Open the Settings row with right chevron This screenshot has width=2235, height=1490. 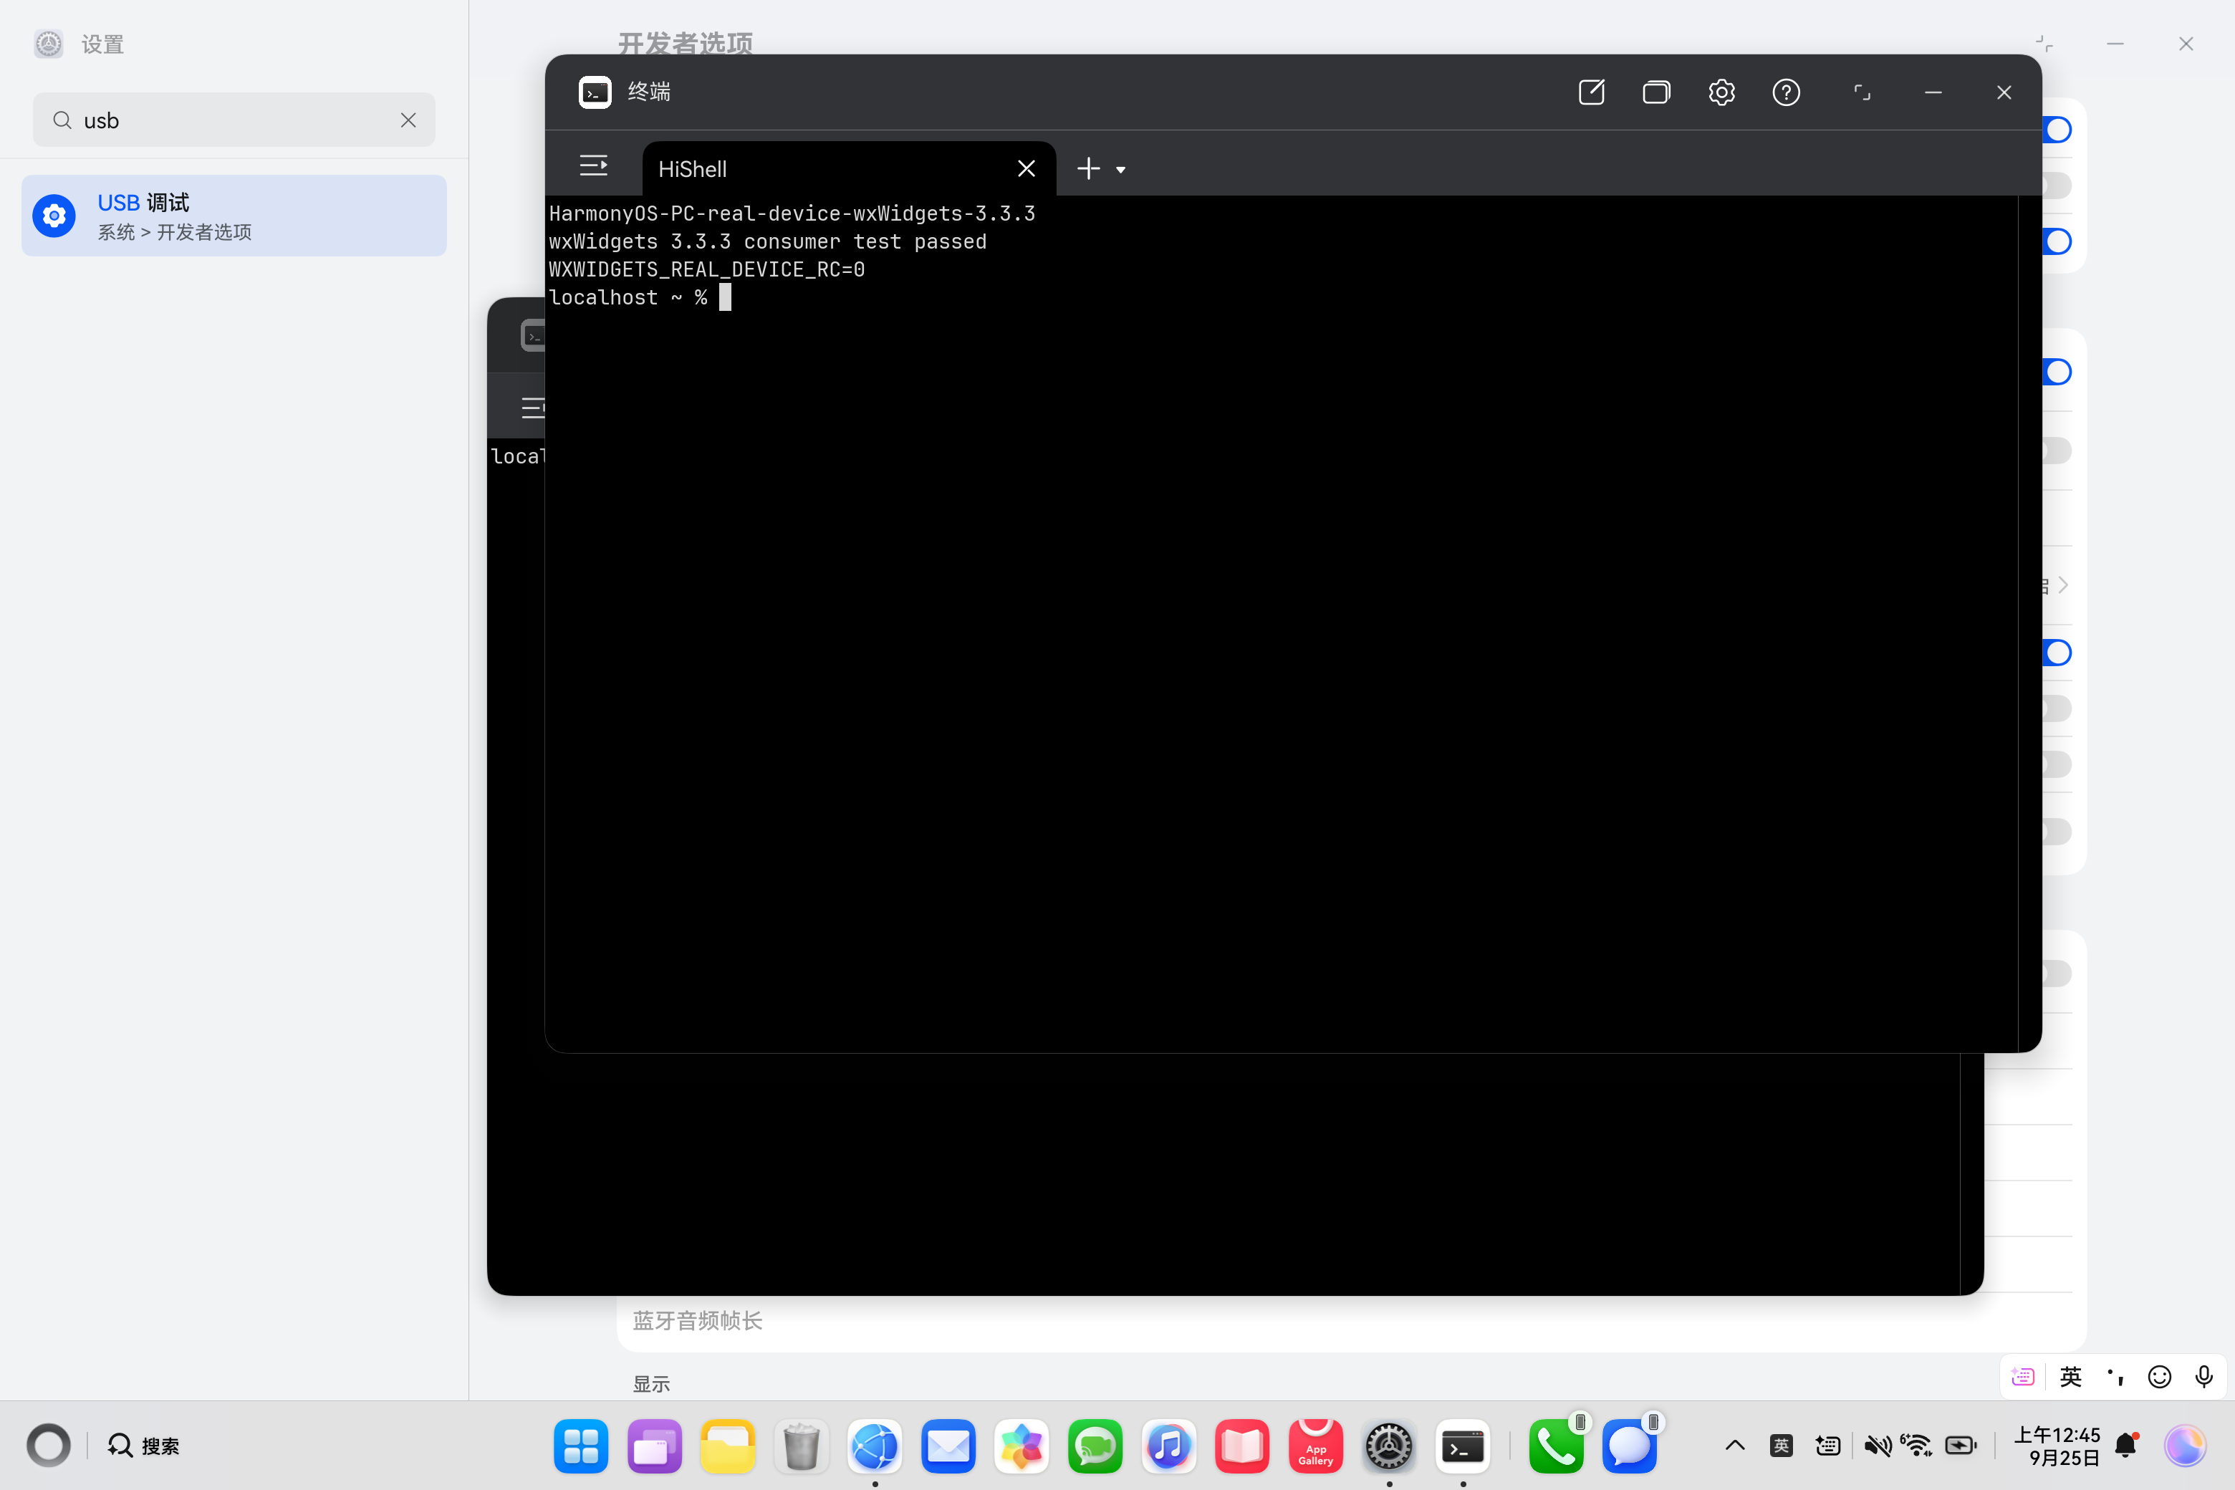coord(2063,585)
